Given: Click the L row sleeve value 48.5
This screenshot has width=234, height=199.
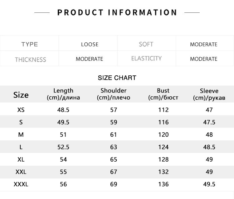Looking at the screenshot, I should point(209,147).
